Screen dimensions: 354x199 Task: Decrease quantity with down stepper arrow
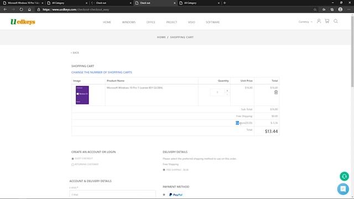tap(227, 94)
